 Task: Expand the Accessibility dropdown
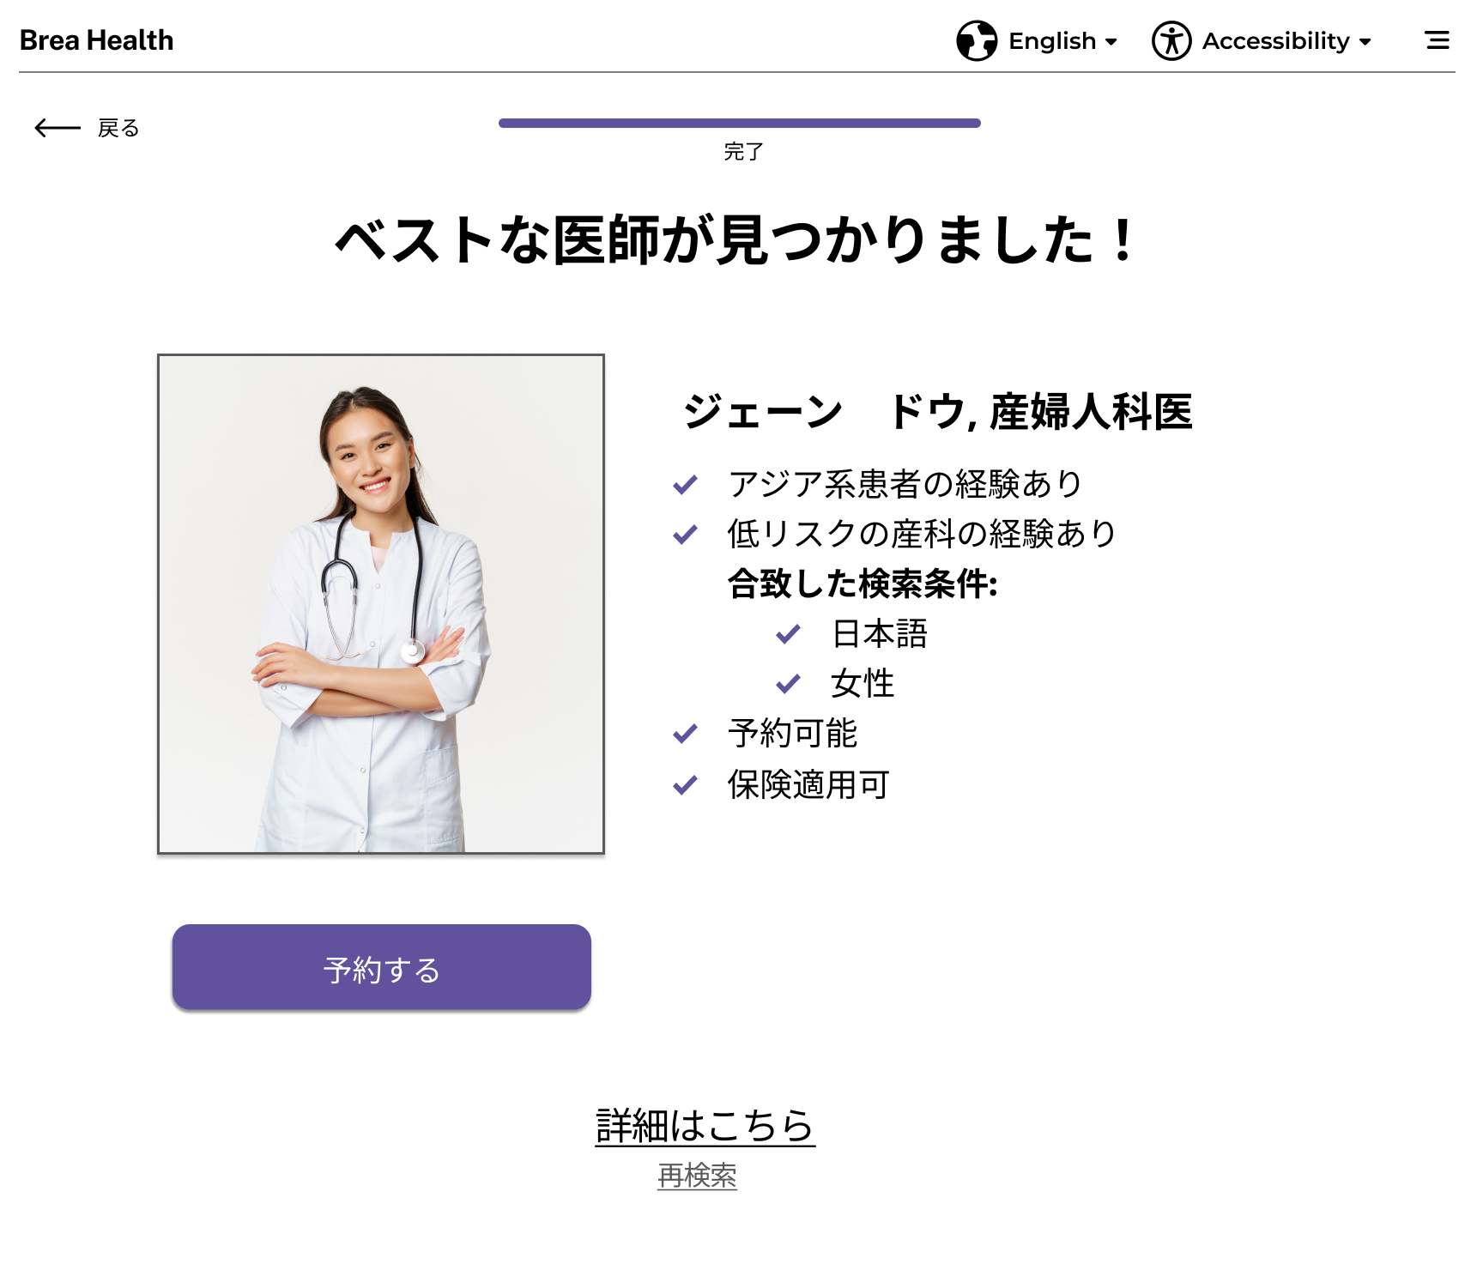[1262, 40]
